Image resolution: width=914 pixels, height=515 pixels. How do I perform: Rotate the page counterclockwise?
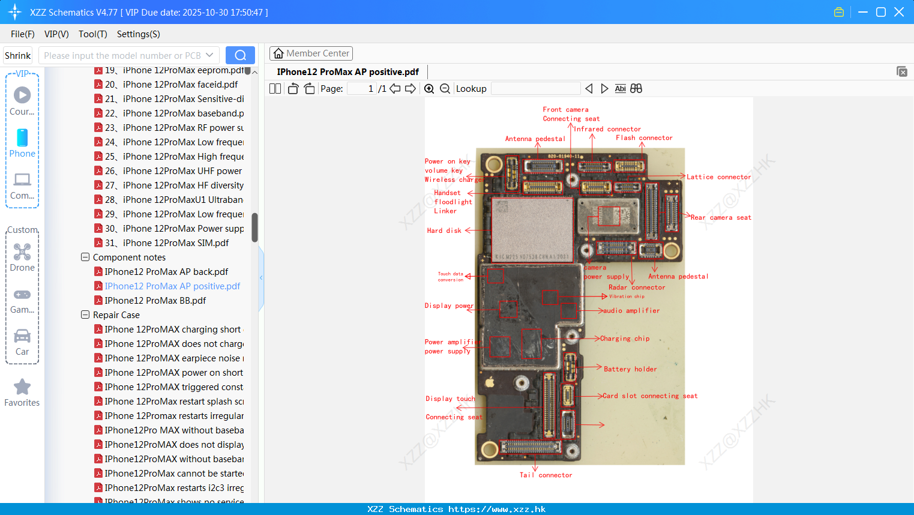pyautogui.click(x=293, y=89)
